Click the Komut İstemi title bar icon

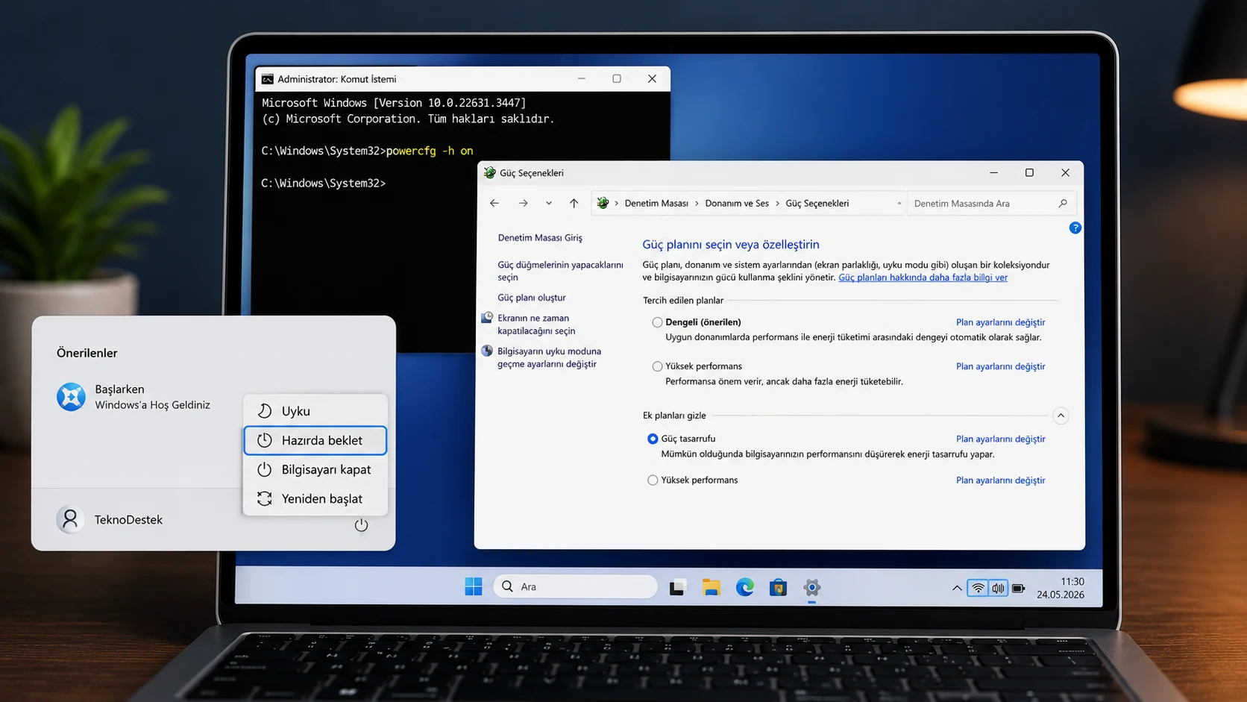[267, 79]
